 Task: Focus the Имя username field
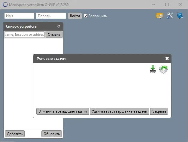tap(19, 16)
